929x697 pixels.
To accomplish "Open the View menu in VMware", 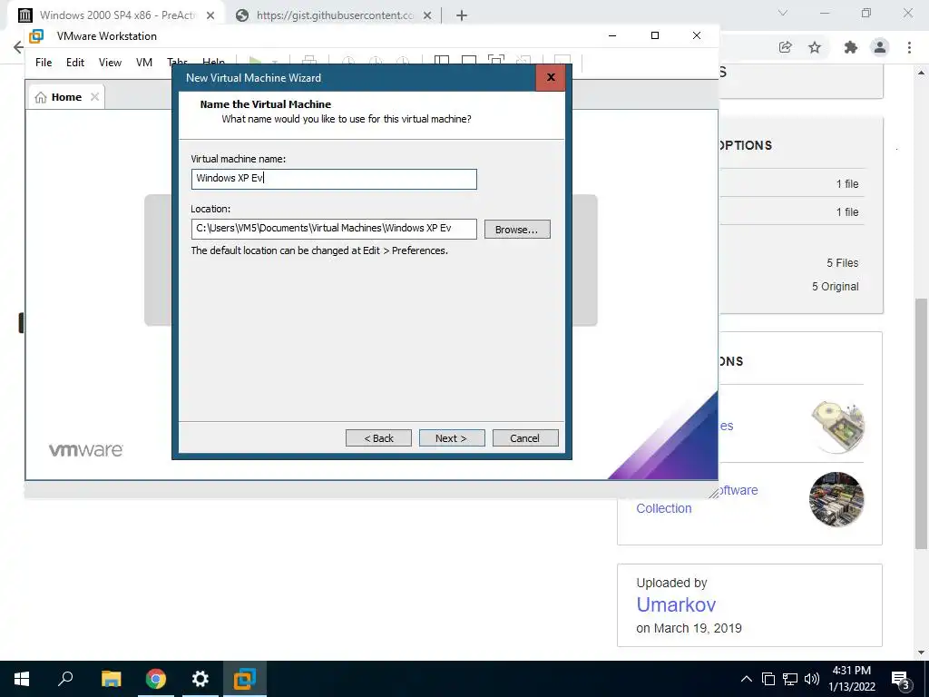I will (110, 63).
